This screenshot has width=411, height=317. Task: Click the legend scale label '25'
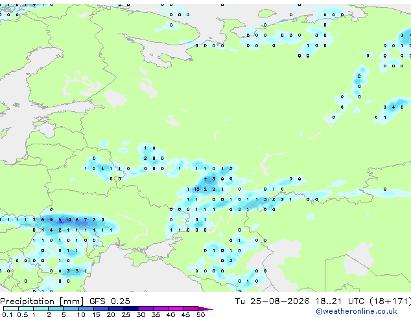(x=126, y=314)
